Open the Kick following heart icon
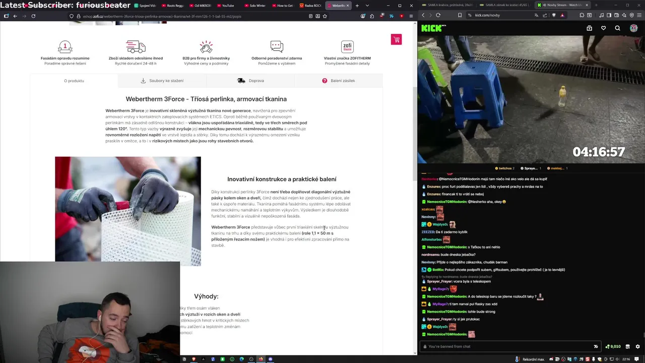 point(603,28)
